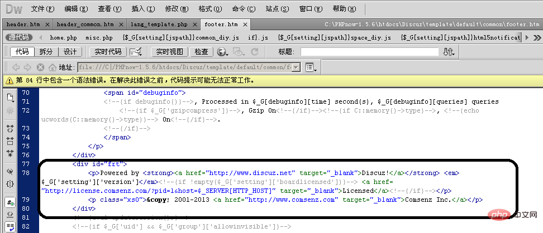Toggle 实时代码 live code
This screenshot has width=543, height=233.
[x=108, y=52]
